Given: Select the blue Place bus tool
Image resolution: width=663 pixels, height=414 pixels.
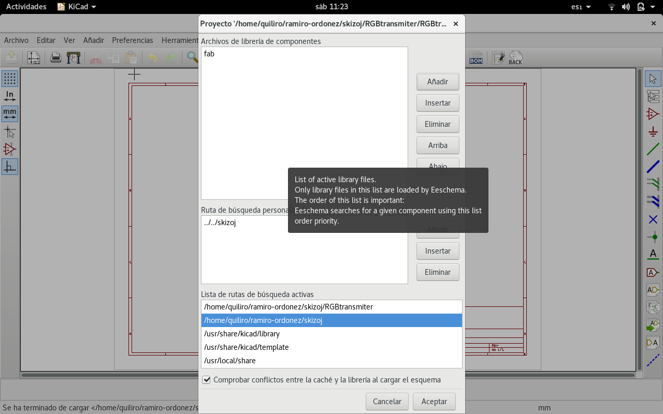Looking at the screenshot, I should click(653, 167).
